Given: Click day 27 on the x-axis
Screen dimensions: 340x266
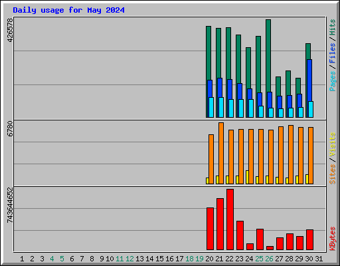Looking at the screenshot, I should click(279, 259).
